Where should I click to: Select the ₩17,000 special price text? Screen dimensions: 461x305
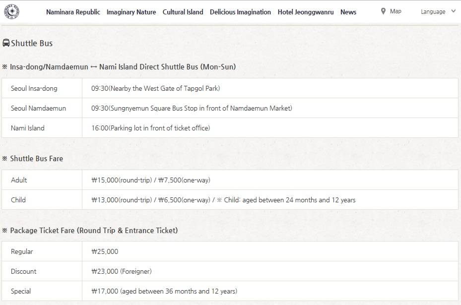click(164, 291)
